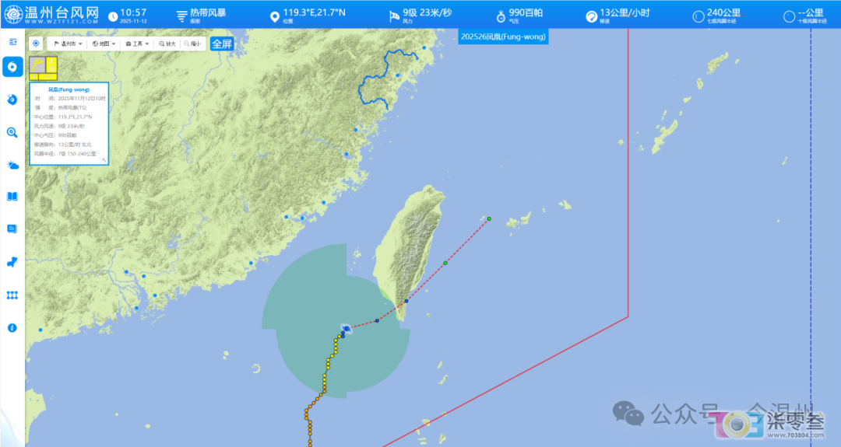The width and height of the screenshot is (841, 447).
Task: Collapse the Fung-wong info panel corner arrow
Action: (104, 160)
